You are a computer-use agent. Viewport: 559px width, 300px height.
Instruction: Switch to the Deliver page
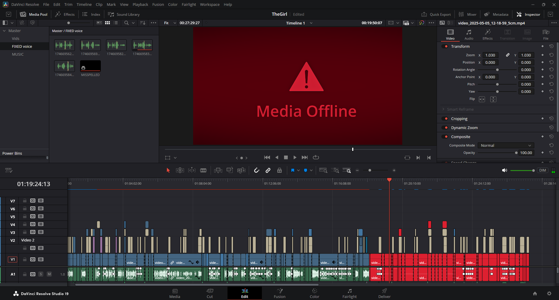[x=384, y=293]
